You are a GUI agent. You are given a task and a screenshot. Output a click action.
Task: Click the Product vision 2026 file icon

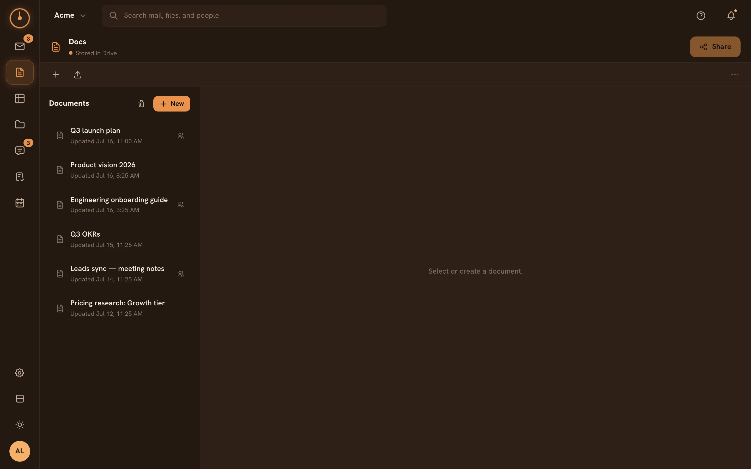pos(60,170)
